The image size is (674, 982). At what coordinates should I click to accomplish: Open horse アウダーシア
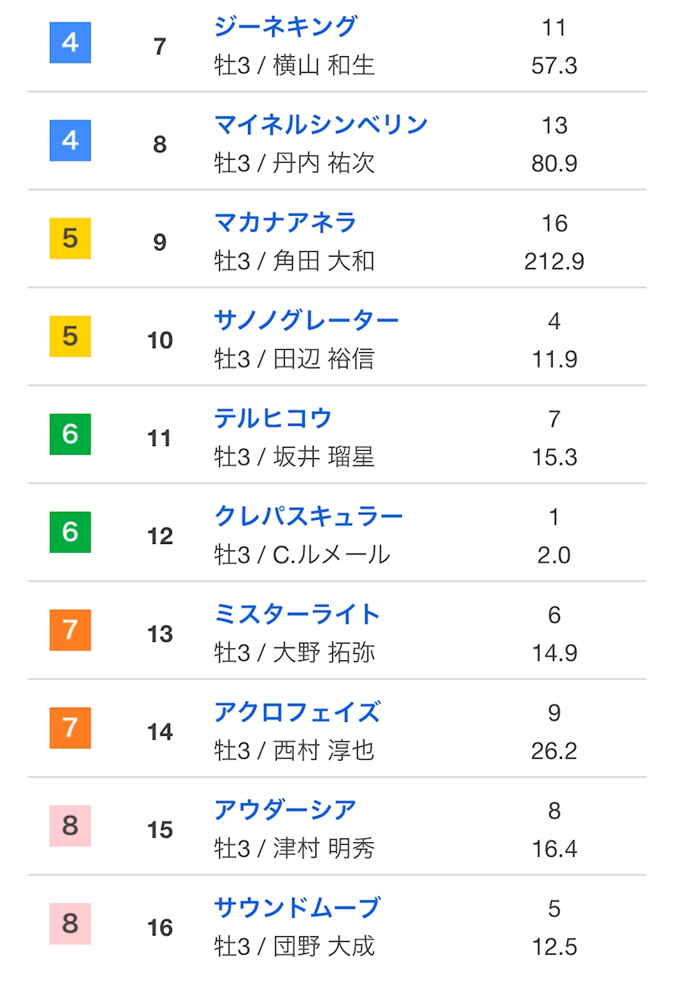[285, 810]
